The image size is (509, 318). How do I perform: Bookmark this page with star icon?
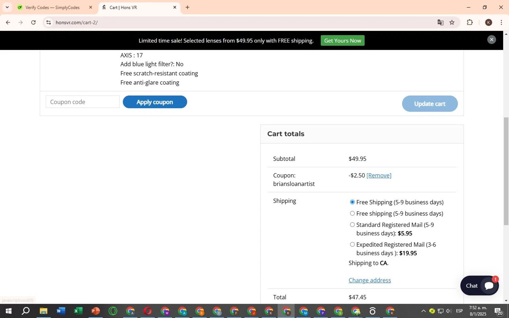tap(452, 22)
